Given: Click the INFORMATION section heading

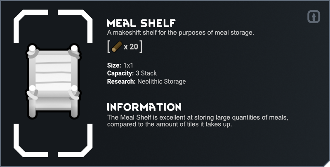Looking at the screenshot, I should (x=144, y=107).
